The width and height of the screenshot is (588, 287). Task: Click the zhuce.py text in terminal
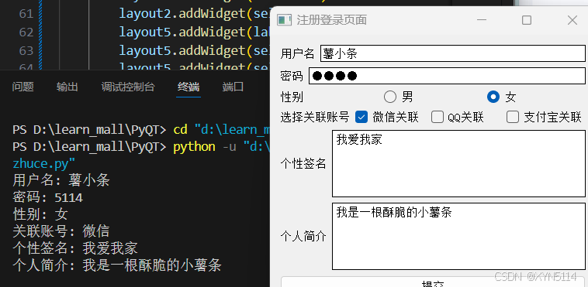point(44,163)
